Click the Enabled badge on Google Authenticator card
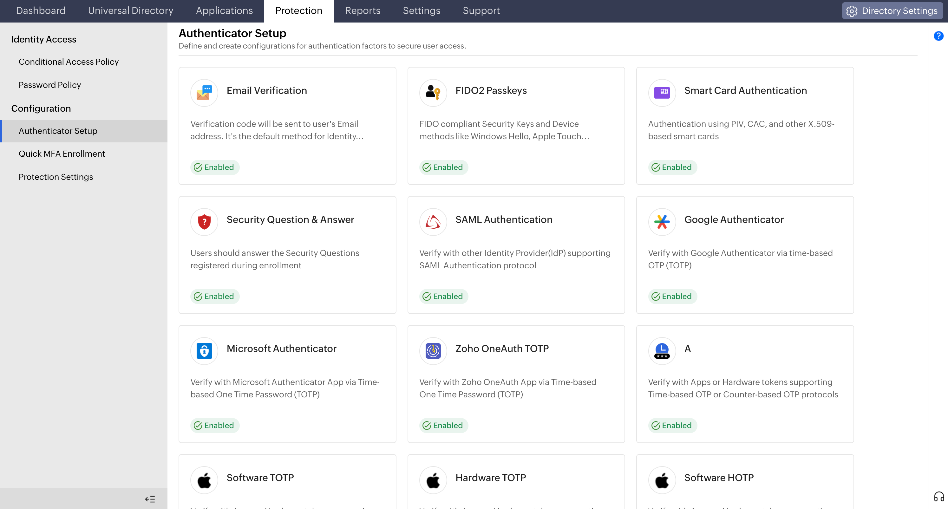The width and height of the screenshot is (948, 509). [x=673, y=297]
